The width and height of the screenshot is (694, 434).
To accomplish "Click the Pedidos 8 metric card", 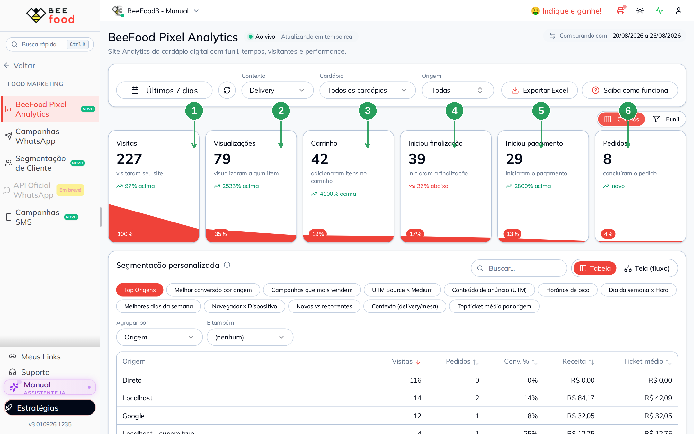I will (x=641, y=186).
